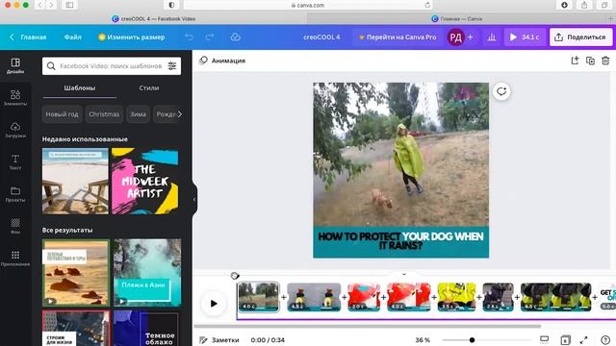Select the Пляжи в Азии template
Screen dimensions: 616x346
tap(147, 272)
